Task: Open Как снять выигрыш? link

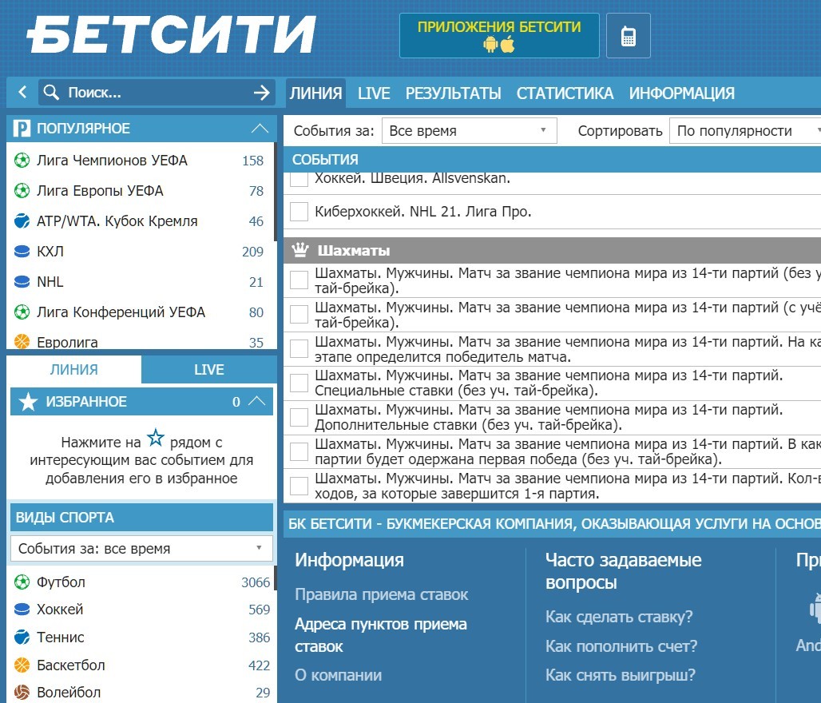Action: pos(621,675)
